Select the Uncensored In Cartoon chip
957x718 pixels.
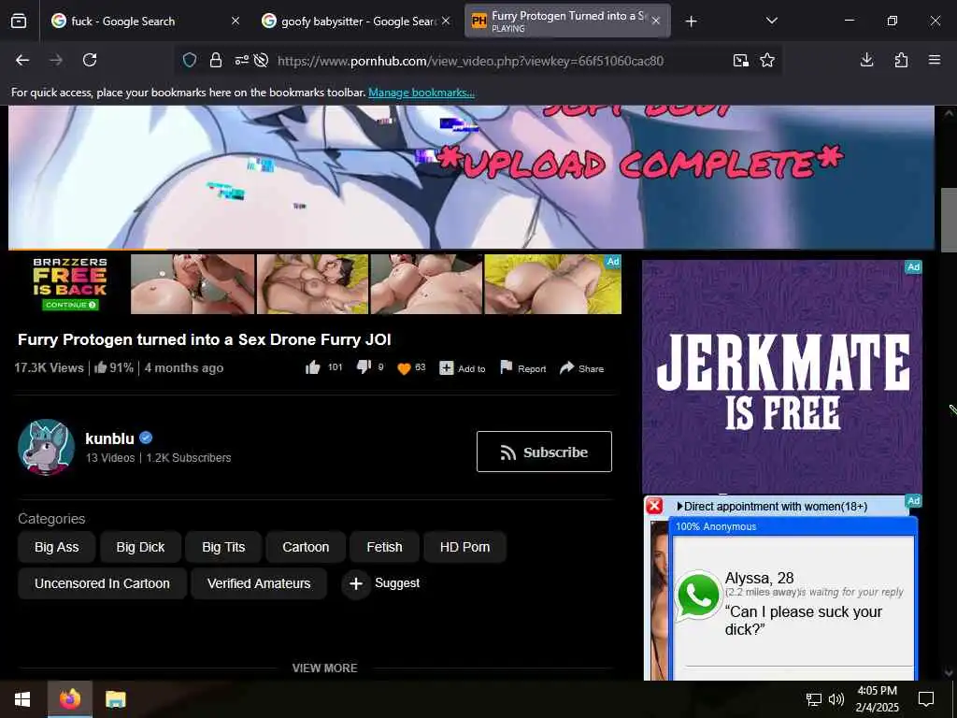pyautogui.click(x=102, y=583)
